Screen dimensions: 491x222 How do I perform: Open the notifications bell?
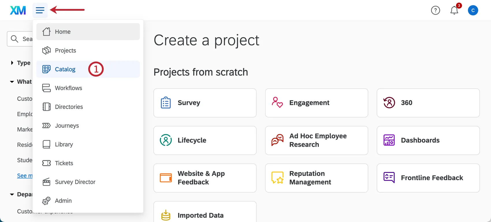tap(454, 10)
